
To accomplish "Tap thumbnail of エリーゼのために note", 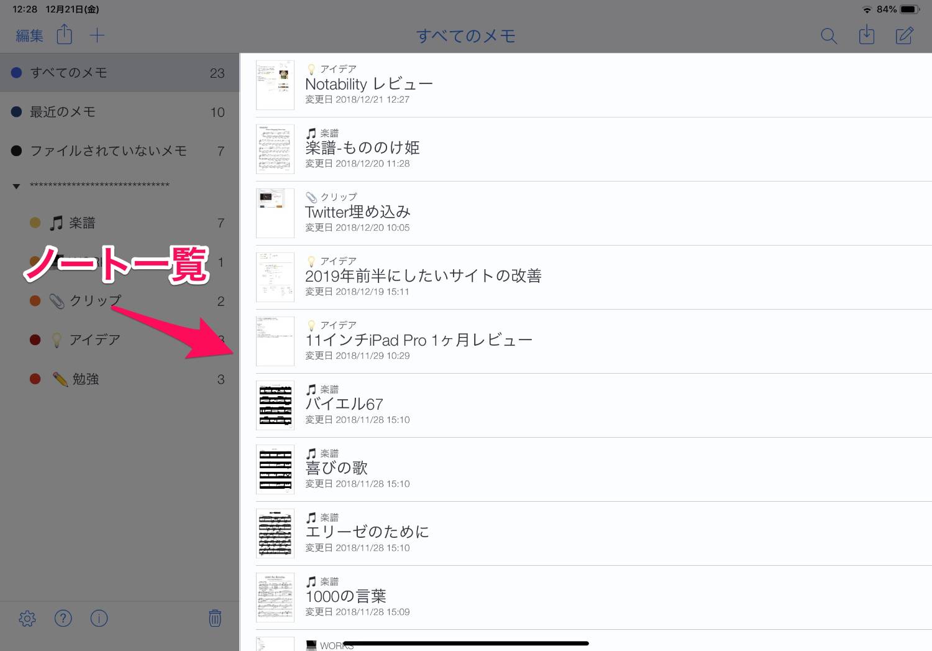I will (275, 533).
